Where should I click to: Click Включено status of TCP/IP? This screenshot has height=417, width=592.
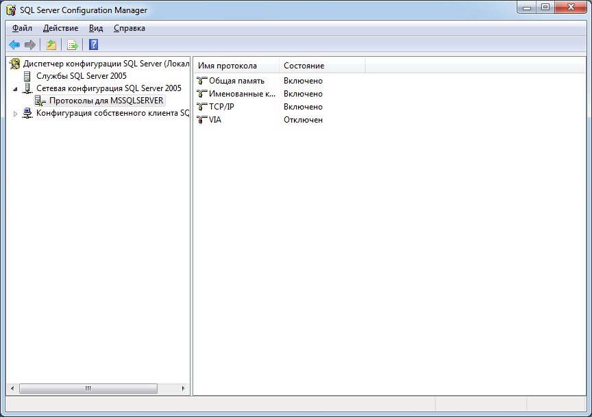[x=303, y=107]
